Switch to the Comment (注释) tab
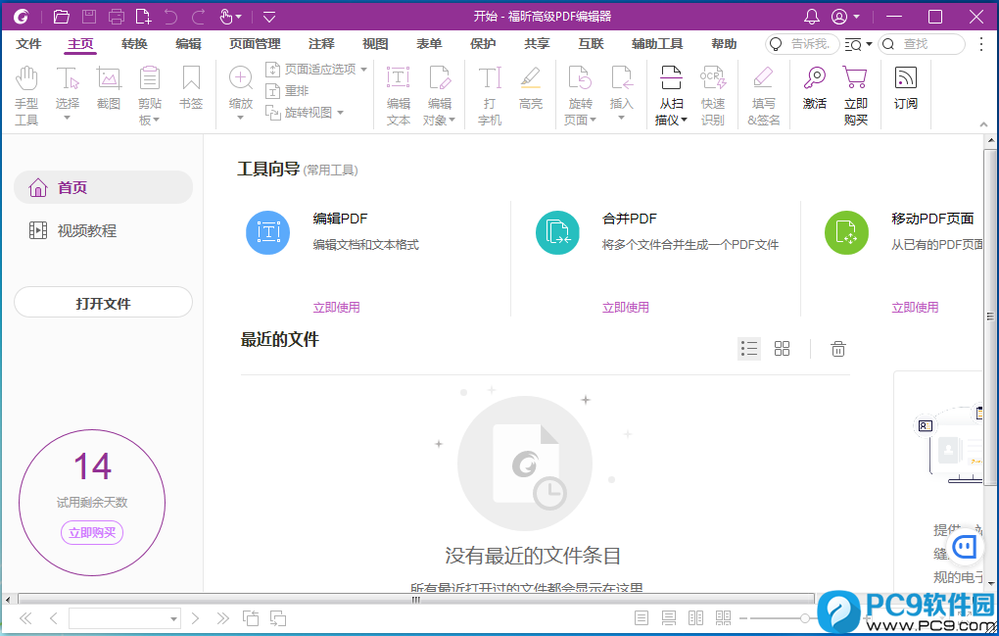 (321, 43)
